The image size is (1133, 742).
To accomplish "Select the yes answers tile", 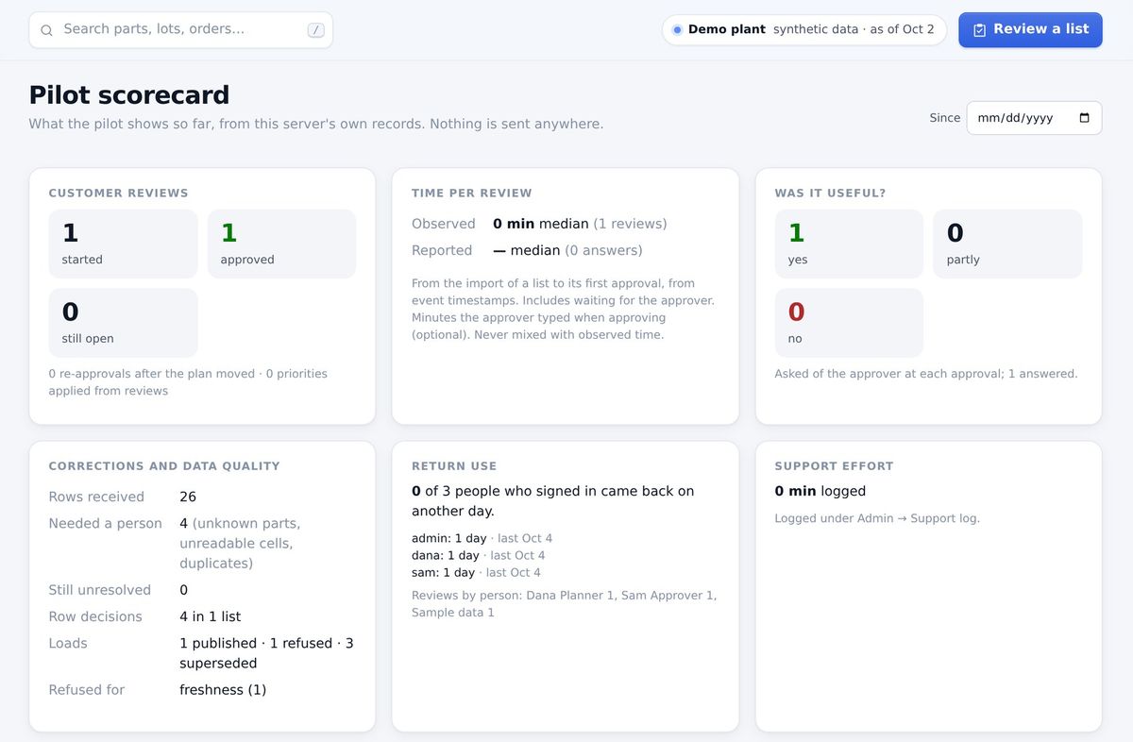I will [849, 244].
